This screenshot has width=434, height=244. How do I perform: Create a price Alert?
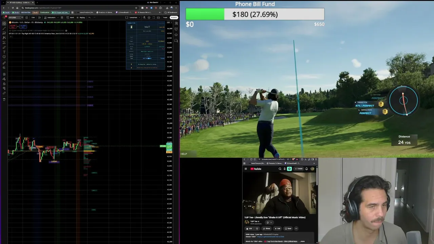click(x=71, y=17)
